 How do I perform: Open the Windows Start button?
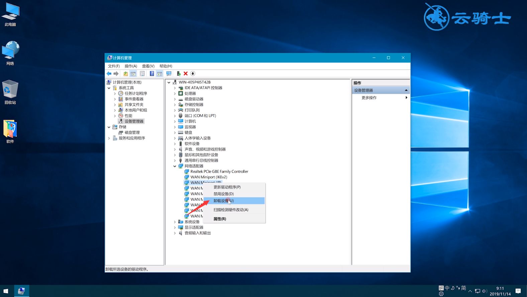point(6,291)
